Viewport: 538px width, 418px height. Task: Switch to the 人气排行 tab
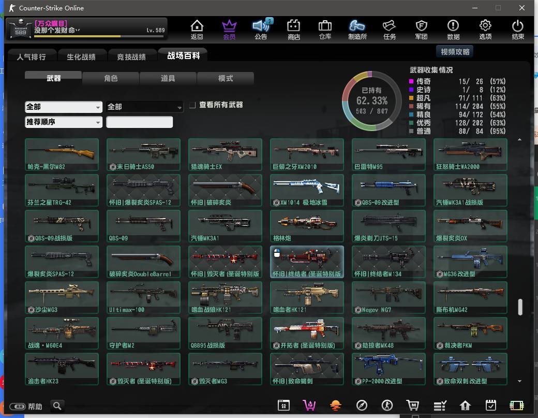[x=31, y=56]
